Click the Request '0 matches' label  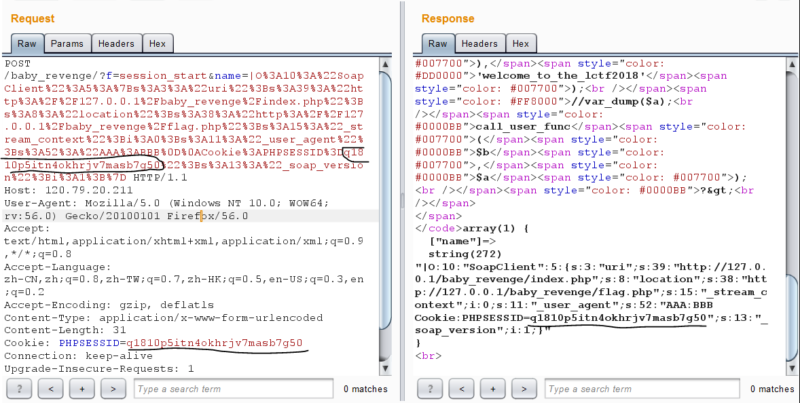365,389
